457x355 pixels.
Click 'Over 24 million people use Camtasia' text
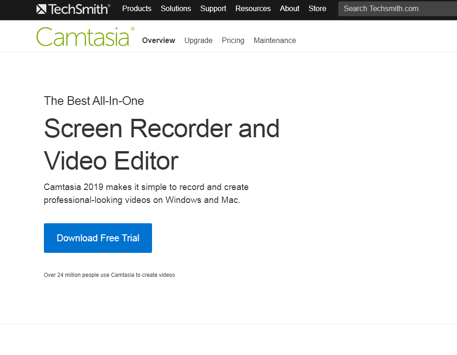[110, 275]
